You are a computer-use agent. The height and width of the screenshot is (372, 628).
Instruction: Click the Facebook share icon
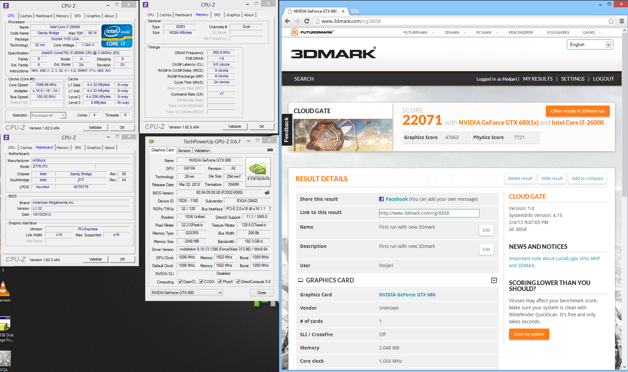[381, 199]
